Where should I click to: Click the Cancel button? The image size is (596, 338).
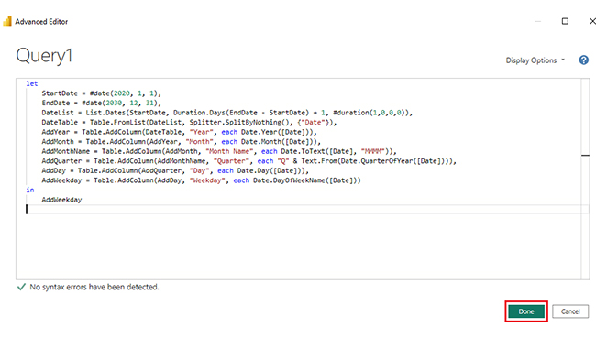570,311
